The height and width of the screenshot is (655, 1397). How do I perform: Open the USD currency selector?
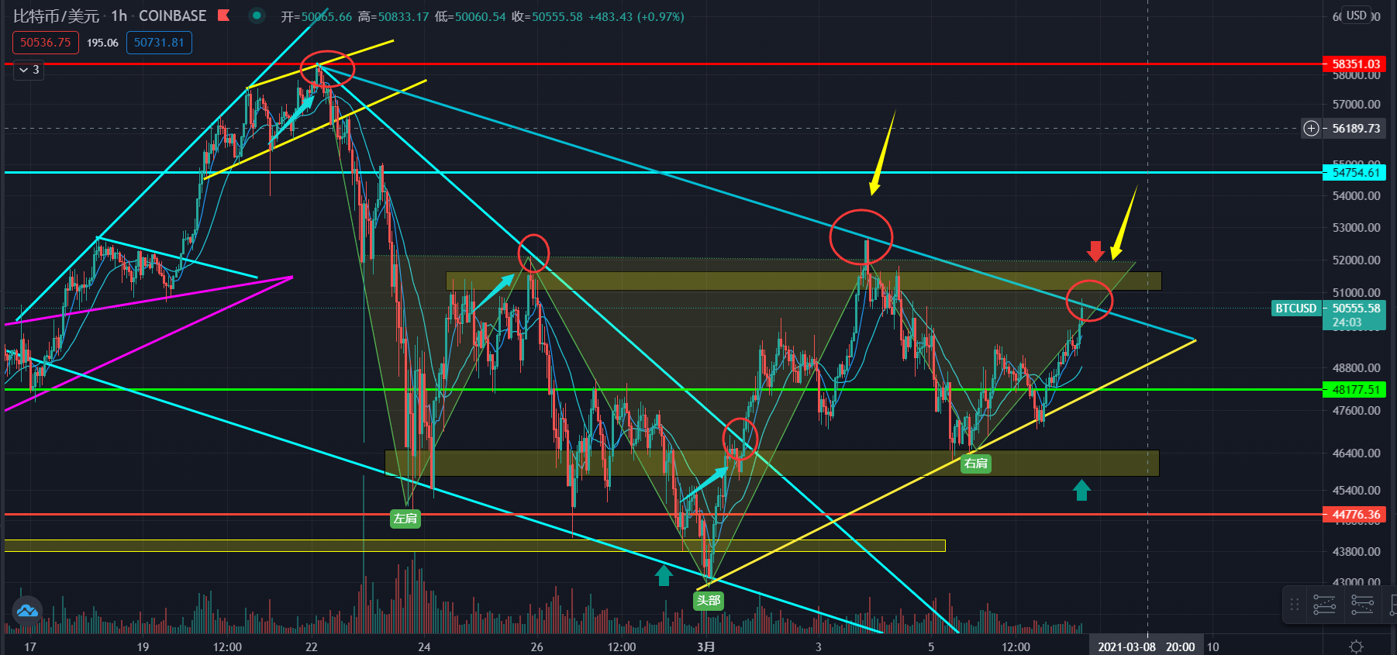[x=1356, y=16]
